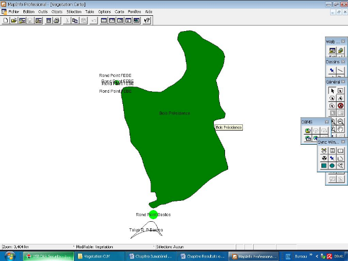
Task: Click the Print icon in toolbar
Action: 57,20
